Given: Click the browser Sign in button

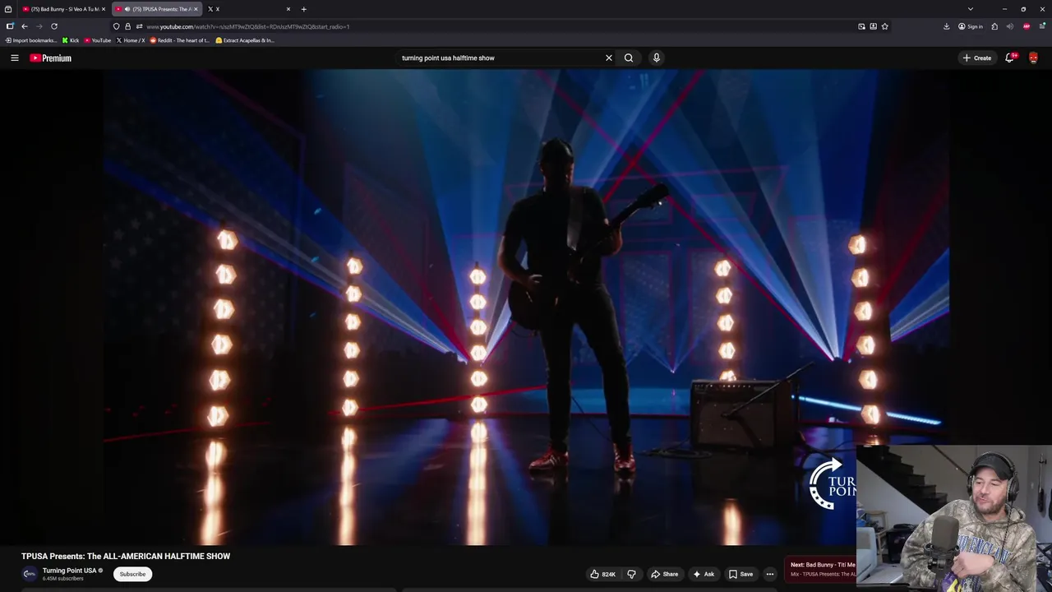Looking at the screenshot, I should [971, 26].
